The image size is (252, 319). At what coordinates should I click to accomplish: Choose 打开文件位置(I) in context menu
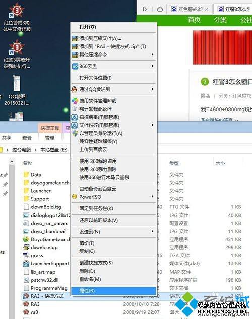tap(113, 78)
